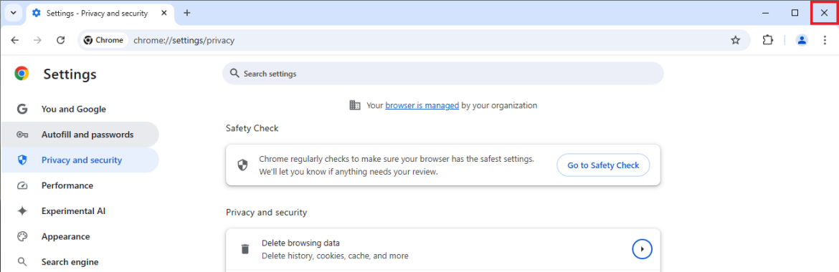Open the Performance section

coord(80,185)
